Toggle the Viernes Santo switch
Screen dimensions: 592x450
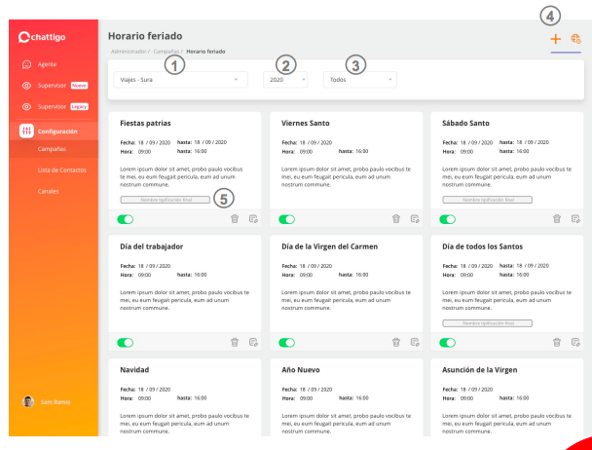286,219
